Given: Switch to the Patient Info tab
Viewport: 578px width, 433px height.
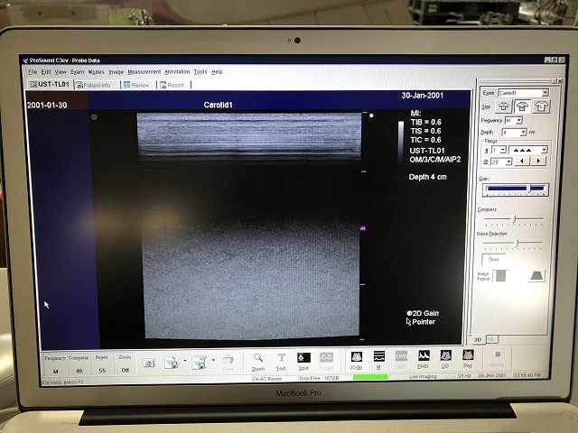Looking at the screenshot, I should pos(97,85).
